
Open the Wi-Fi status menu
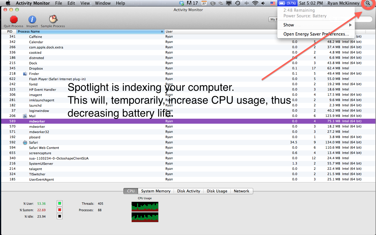click(x=255, y=3)
